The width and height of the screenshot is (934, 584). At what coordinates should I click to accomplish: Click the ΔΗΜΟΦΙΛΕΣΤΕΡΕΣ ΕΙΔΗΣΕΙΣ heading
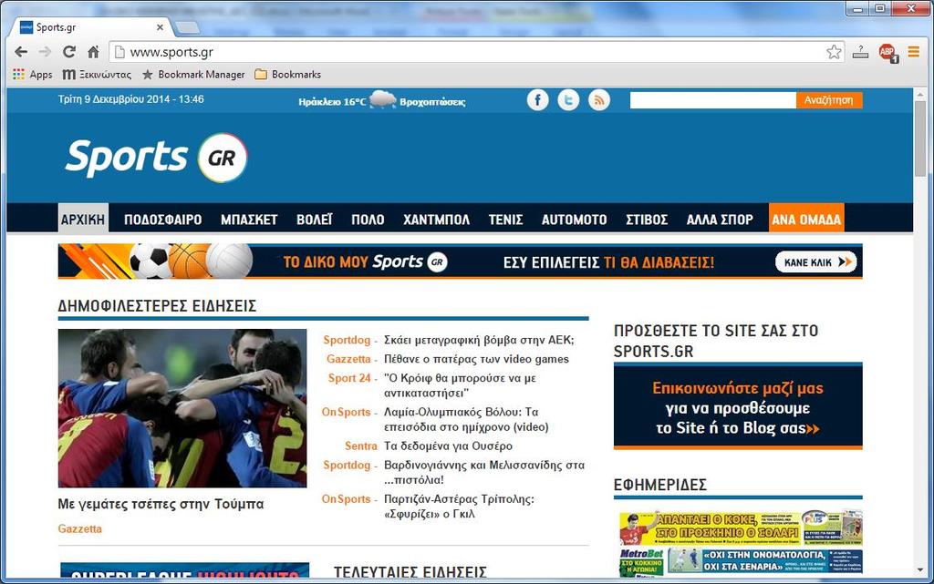point(157,306)
